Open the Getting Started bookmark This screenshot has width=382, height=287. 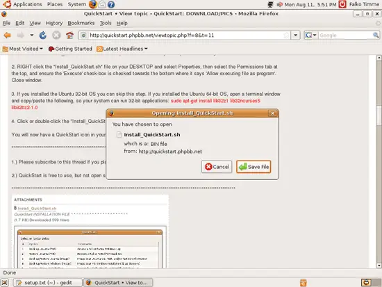[70, 49]
